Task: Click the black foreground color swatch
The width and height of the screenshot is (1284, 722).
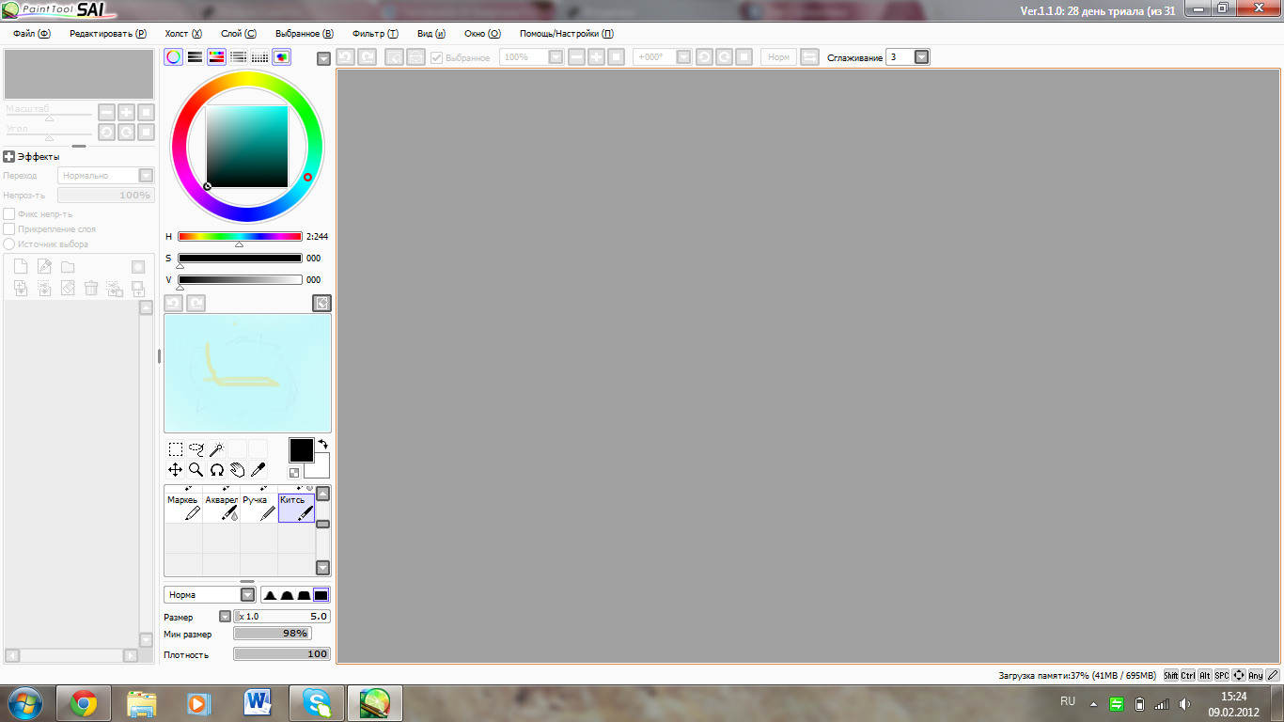Action: [x=301, y=450]
